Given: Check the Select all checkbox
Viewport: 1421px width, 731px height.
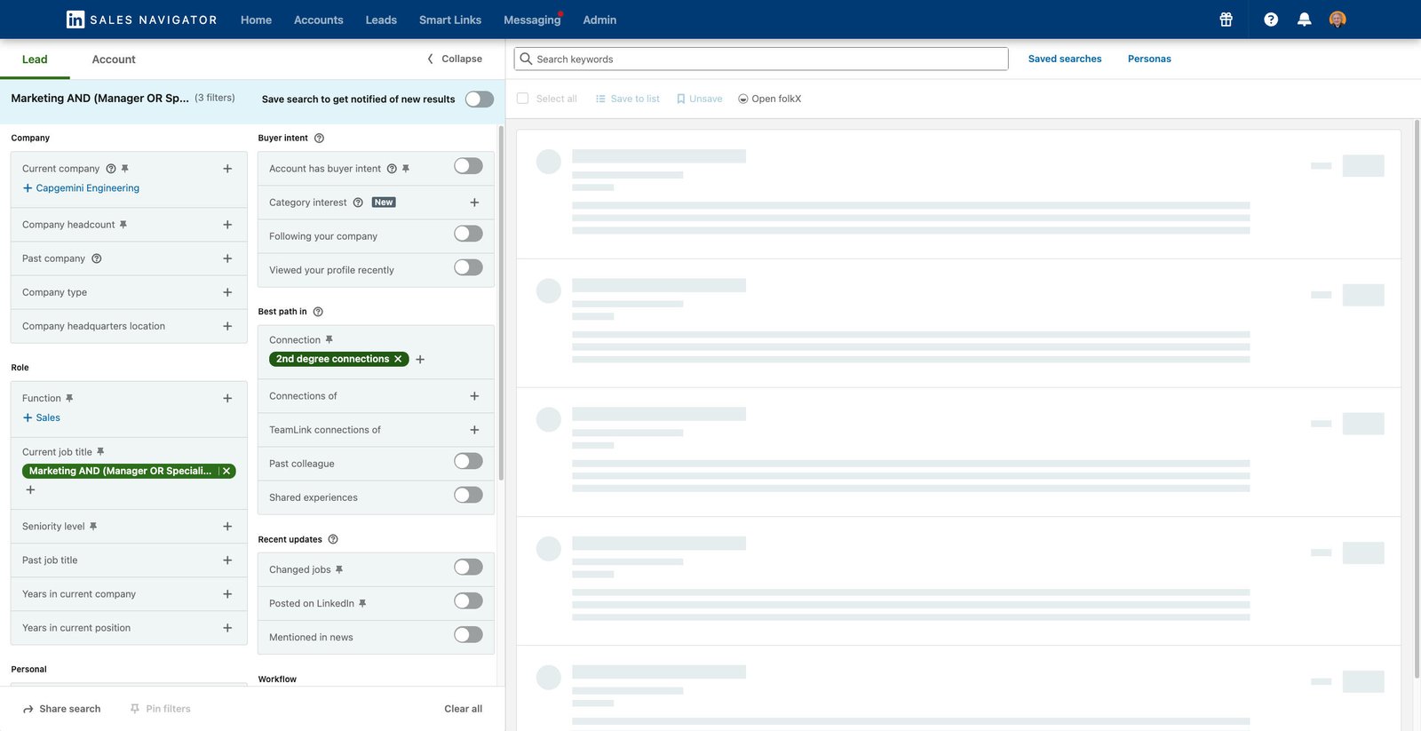Looking at the screenshot, I should pyautogui.click(x=522, y=99).
